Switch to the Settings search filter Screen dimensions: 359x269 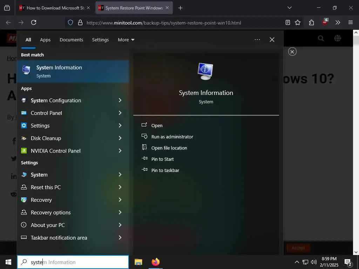coord(100,40)
